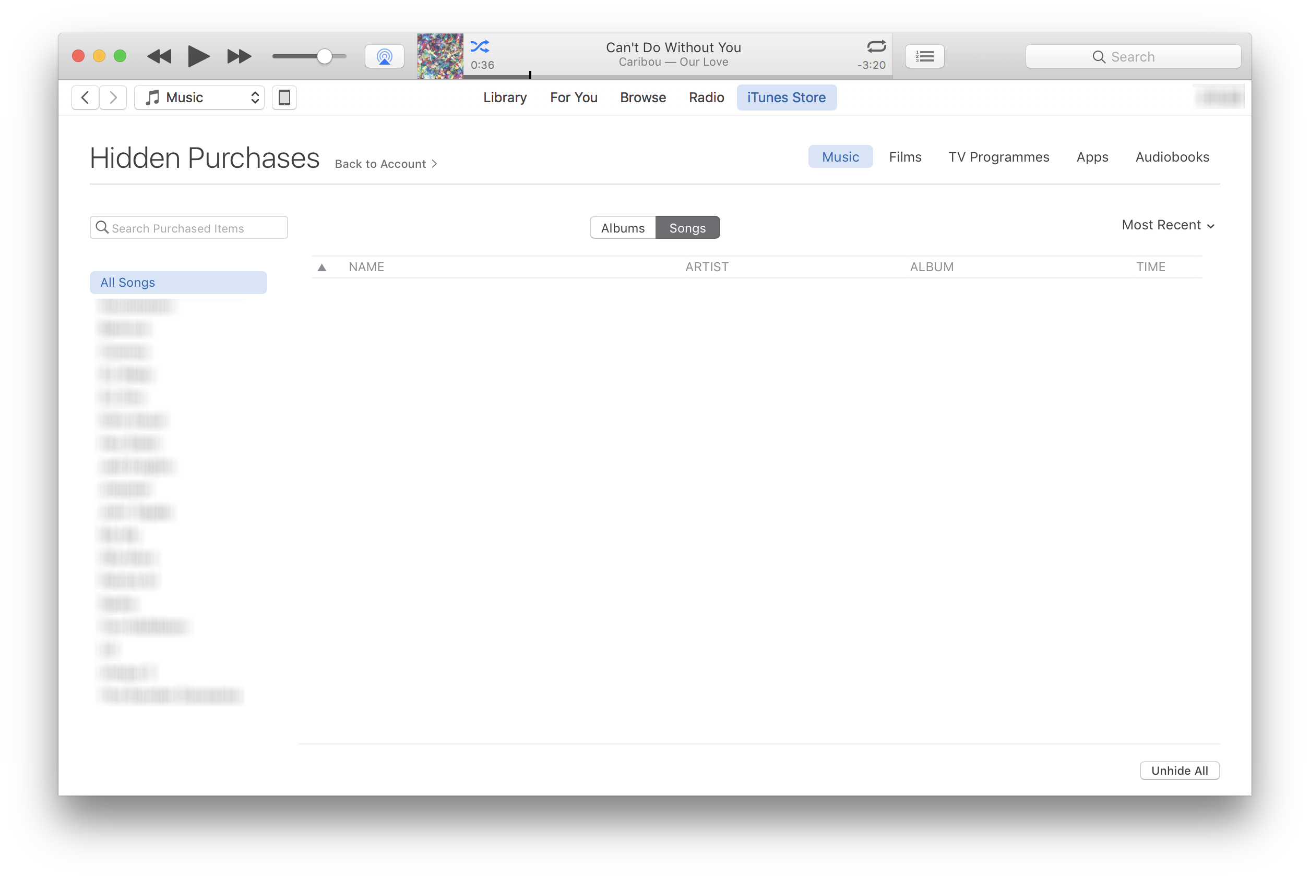Screen dimensions: 1310x879
Task: Go back with the left chevron button
Action: 85,97
